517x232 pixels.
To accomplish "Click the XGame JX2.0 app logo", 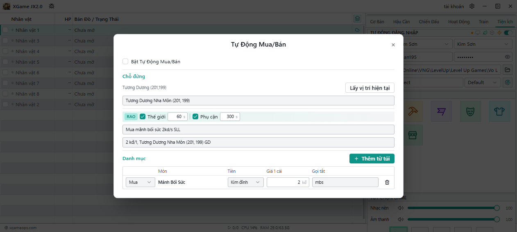I will pyautogui.click(x=7, y=6).
